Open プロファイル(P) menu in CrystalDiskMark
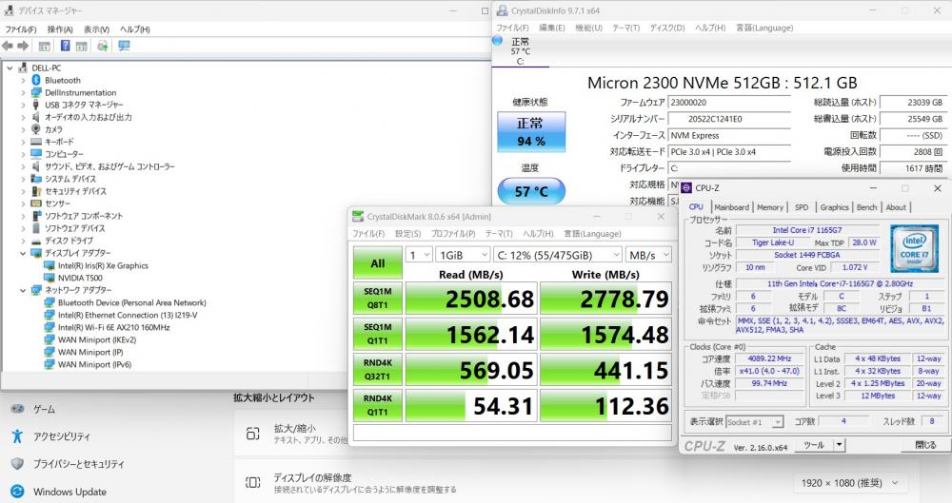Viewport: 952px width, 503px height. [453, 234]
